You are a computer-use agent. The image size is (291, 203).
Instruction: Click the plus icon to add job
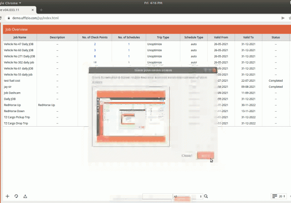[7, 196]
